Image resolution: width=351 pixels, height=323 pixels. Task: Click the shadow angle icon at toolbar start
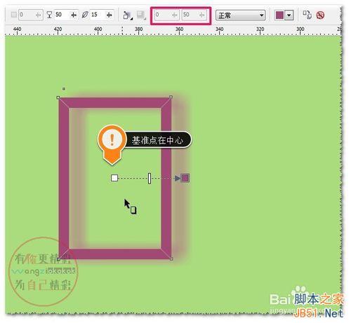pos(14,15)
